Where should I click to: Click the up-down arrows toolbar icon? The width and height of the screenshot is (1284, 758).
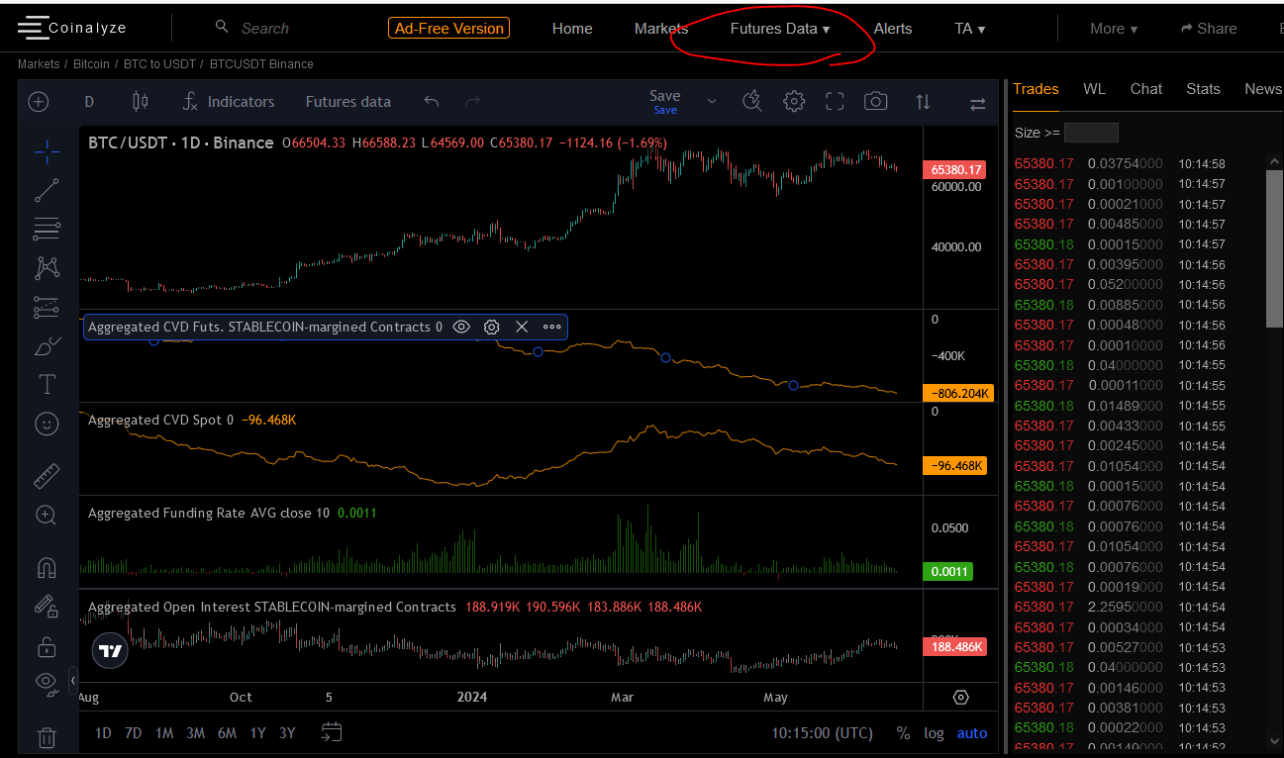[923, 102]
